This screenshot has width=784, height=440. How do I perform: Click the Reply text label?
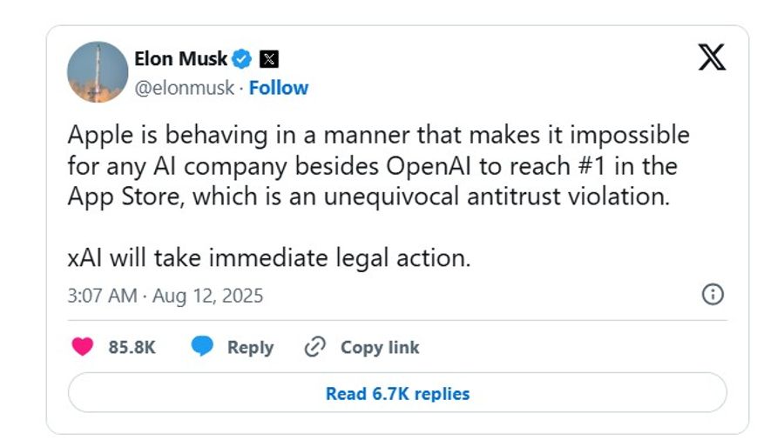[251, 347]
